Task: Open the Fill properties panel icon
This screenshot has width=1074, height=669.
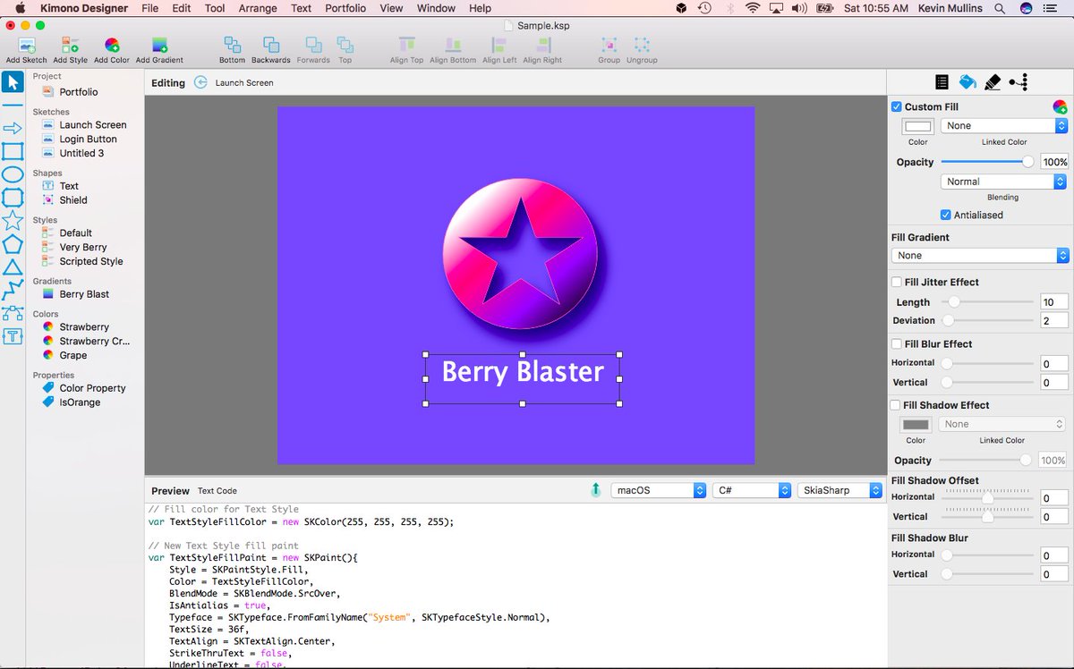Action: click(x=967, y=81)
